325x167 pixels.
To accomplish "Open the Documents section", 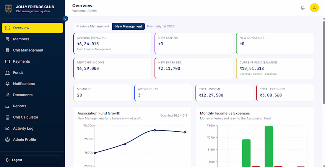I will click(x=32, y=95).
